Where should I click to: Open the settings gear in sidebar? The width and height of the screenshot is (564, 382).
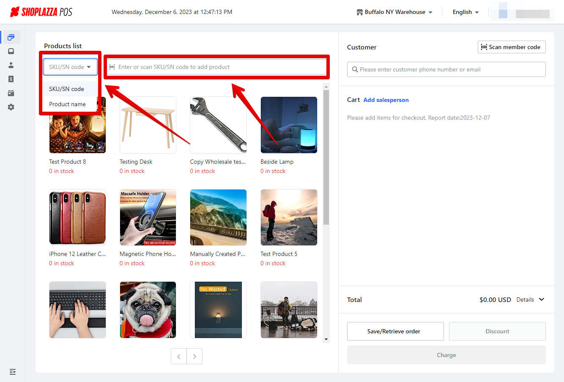(11, 107)
